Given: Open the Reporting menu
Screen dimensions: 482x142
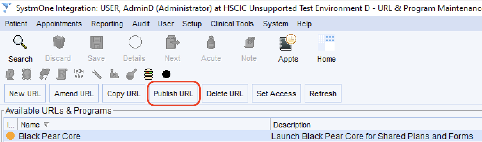Looking at the screenshot, I should (x=107, y=24).
